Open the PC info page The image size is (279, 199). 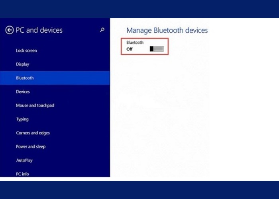[x=22, y=174]
